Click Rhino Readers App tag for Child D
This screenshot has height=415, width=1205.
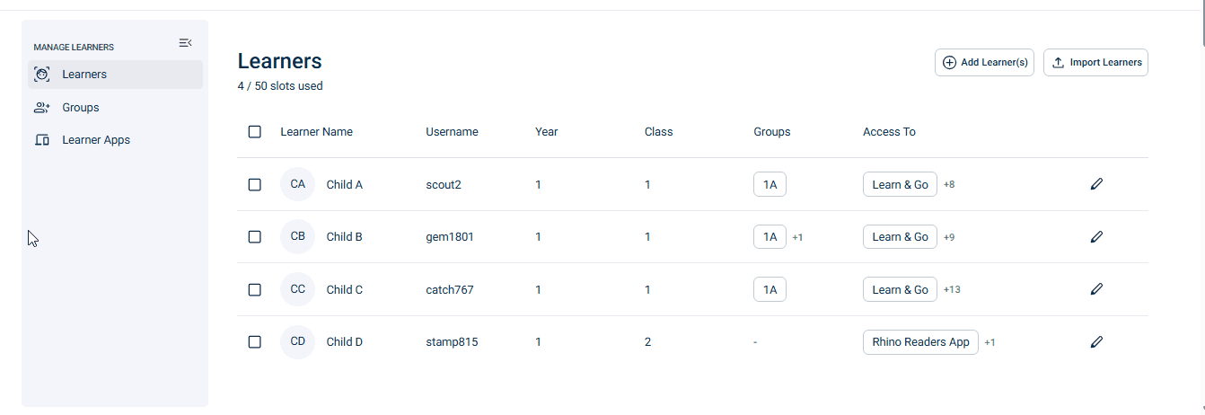pos(920,342)
